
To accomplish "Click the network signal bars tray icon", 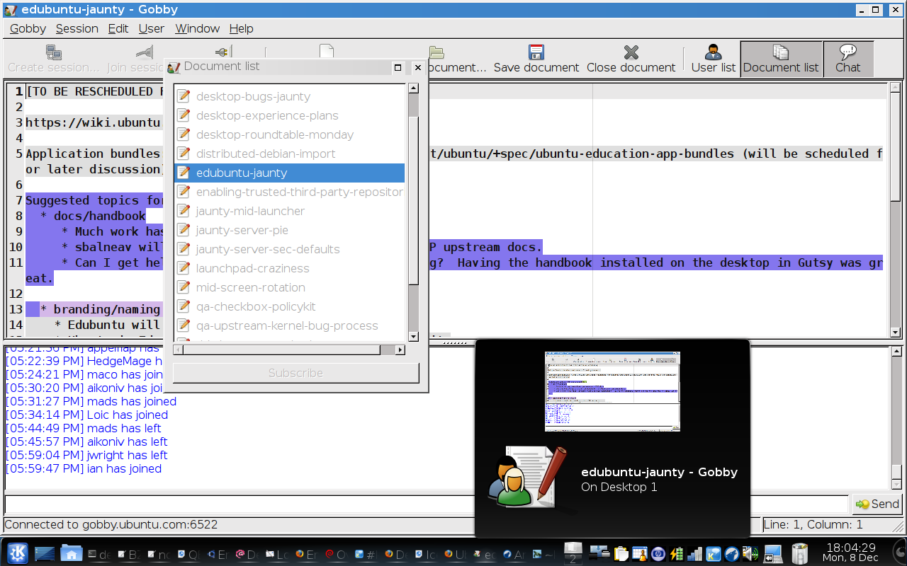I will pos(694,553).
